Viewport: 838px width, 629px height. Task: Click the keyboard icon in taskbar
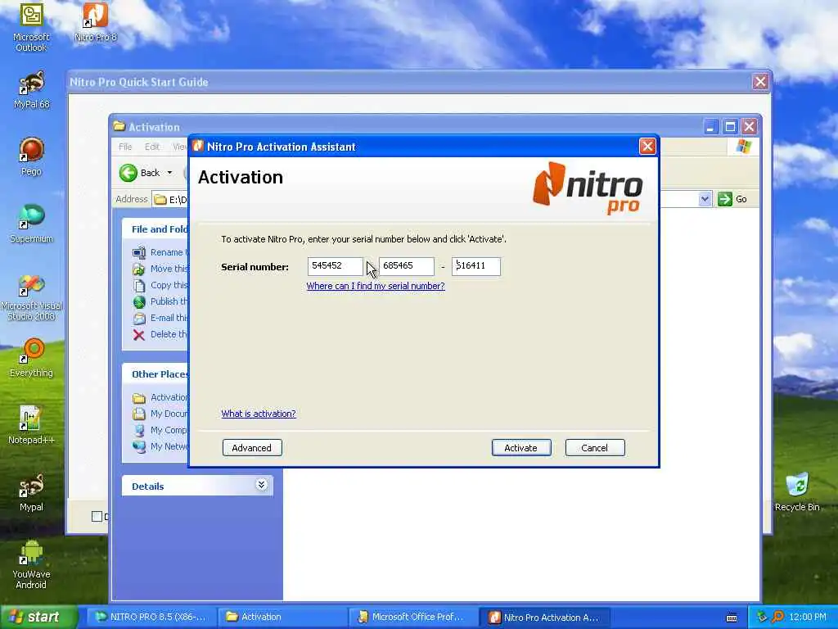coord(732,618)
